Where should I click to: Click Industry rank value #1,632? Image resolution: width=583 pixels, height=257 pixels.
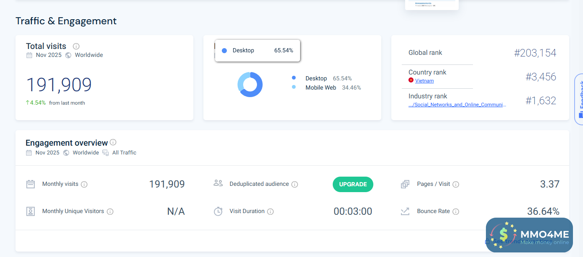541,100
